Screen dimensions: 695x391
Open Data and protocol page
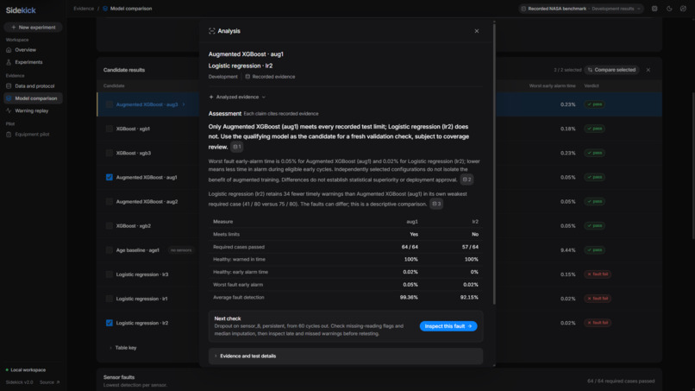pos(34,86)
